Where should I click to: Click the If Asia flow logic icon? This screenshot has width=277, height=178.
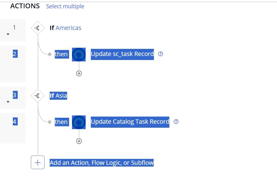click(37, 96)
